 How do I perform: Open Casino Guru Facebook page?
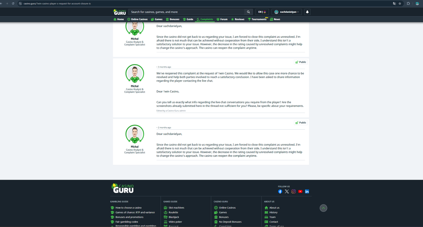280,191
